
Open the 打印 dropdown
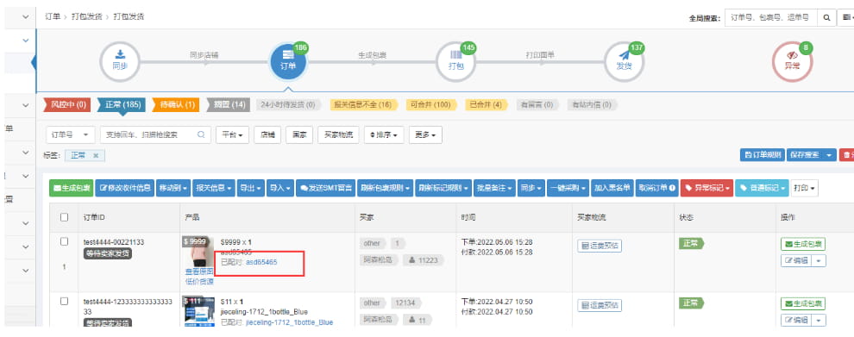tap(805, 188)
